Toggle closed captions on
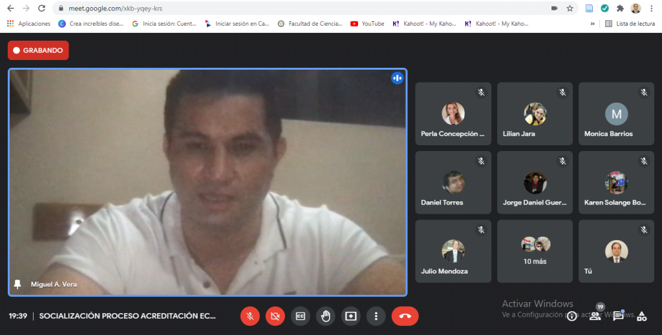The width and height of the screenshot is (662, 335). pos(301,316)
